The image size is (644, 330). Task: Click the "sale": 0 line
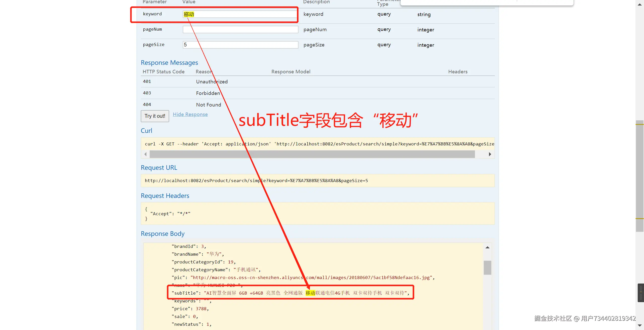point(185,317)
